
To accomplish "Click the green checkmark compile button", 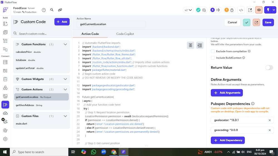I will tap(247, 22).
